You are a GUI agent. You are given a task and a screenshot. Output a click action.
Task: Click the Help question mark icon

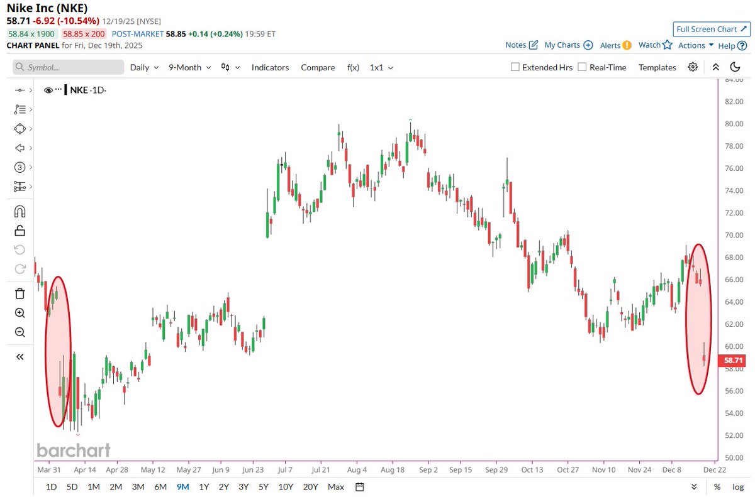pos(742,45)
